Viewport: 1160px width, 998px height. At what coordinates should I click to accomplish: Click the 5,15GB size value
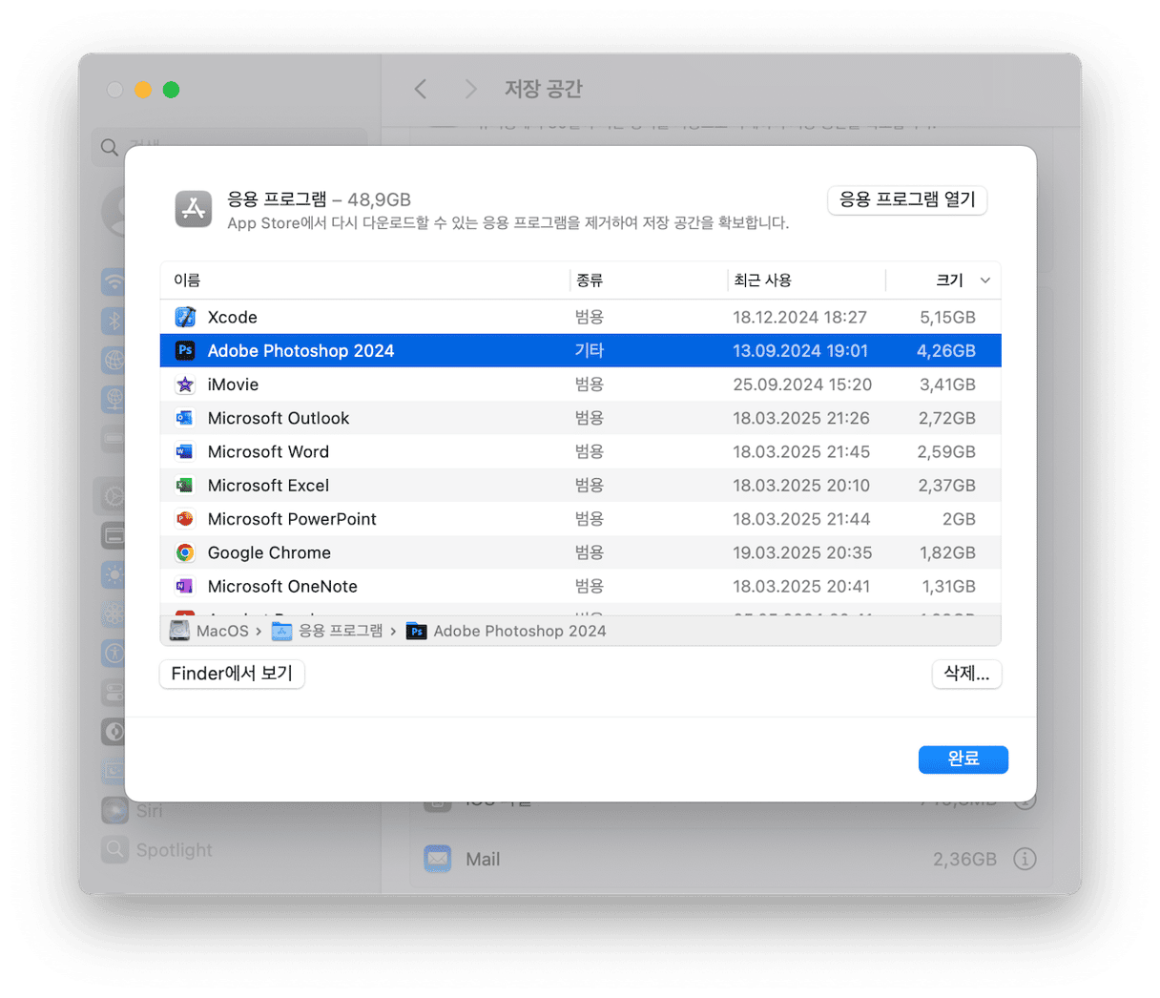(947, 317)
